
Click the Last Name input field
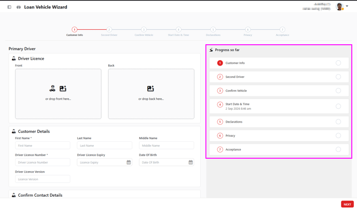click(104, 146)
